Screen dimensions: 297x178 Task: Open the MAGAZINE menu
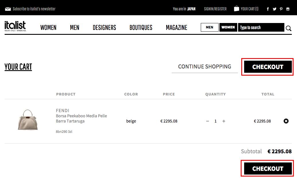tap(177, 28)
